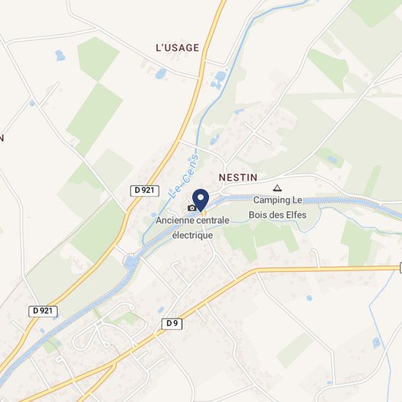Viewport: 402px width, 402px height.
Task: Click the small blue pond below L'USAGE
Action: (x=161, y=74)
